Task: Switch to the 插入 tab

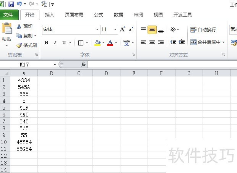Action: (x=50, y=15)
